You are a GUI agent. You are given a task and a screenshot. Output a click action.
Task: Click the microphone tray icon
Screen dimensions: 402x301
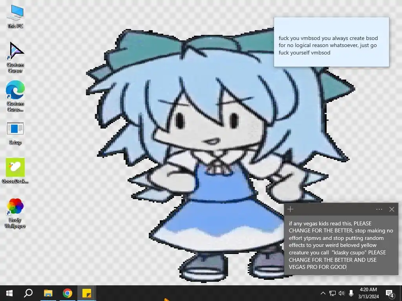click(x=351, y=293)
